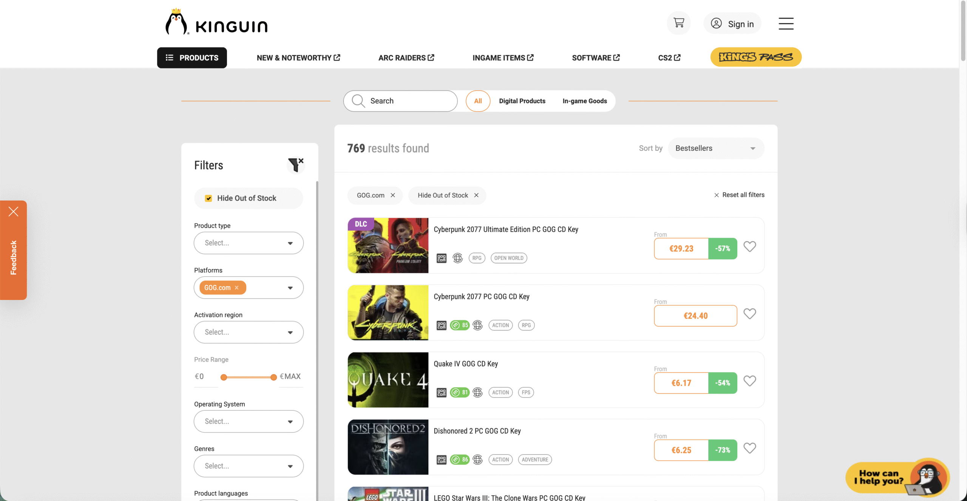The width and height of the screenshot is (967, 501).
Task: Click Reset all filters link
Action: point(739,195)
